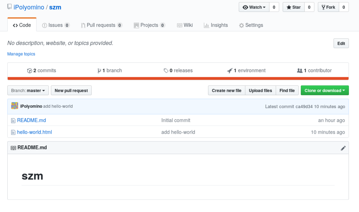The width and height of the screenshot is (359, 212).
Task: Switch to the Code tab
Action: 22,25
